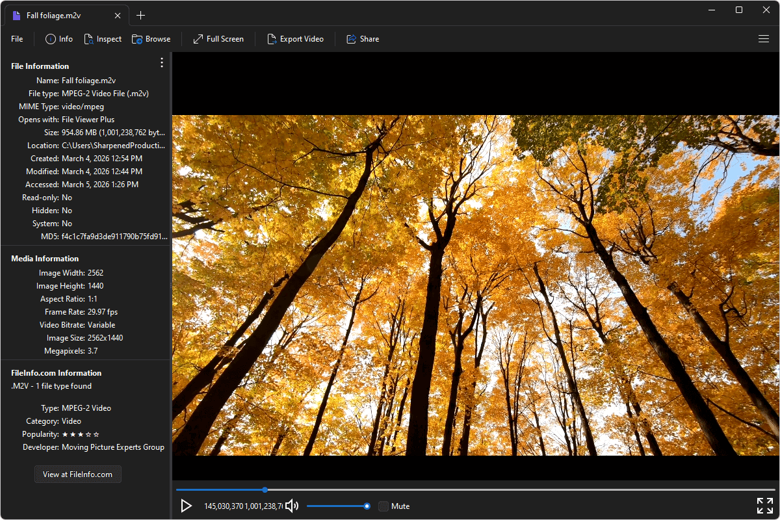Adjust the volume slider
Viewport: 780px width, 520px height.
pyautogui.click(x=338, y=505)
